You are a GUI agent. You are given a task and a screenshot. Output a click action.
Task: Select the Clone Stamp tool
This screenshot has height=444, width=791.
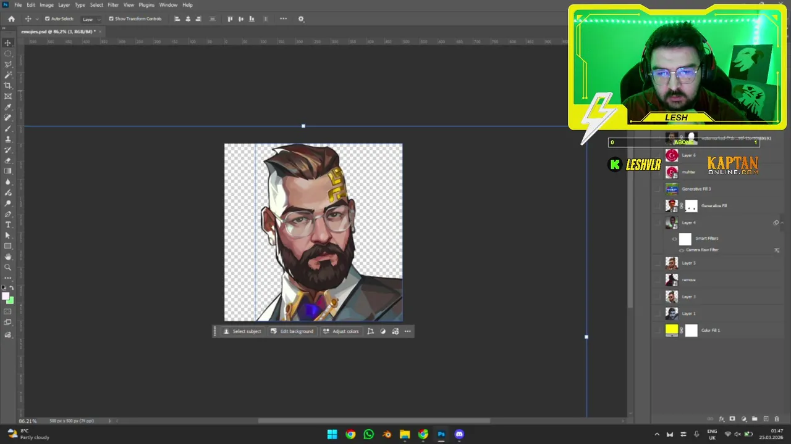[x=8, y=139]
